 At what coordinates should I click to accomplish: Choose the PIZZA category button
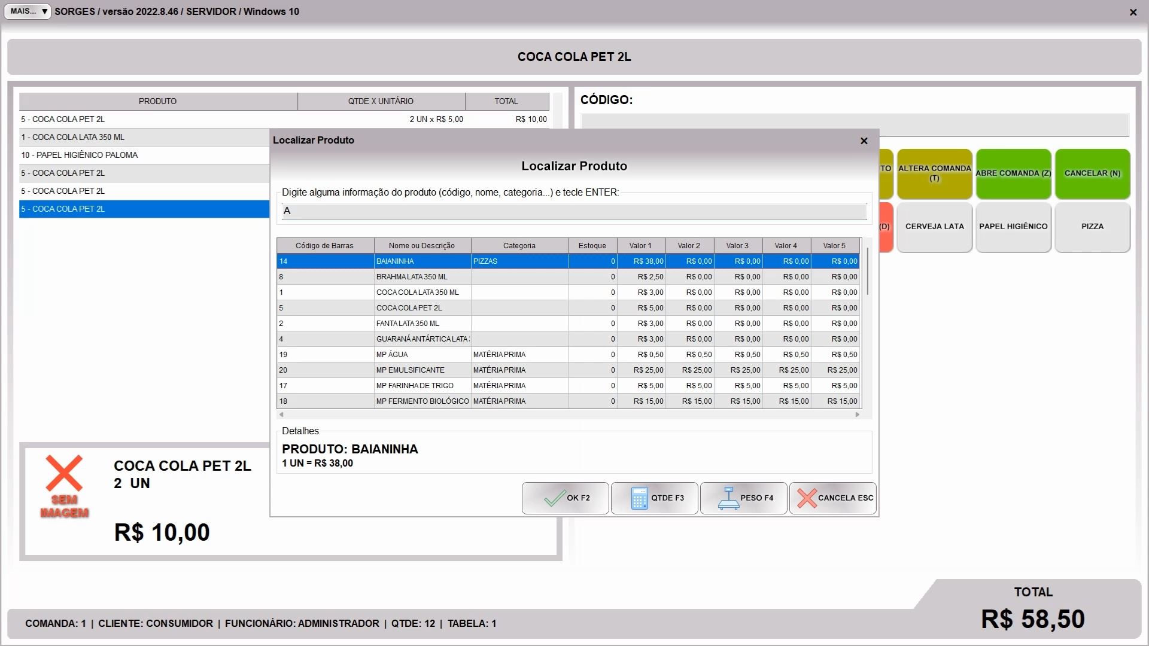(x=1092, y=227)
